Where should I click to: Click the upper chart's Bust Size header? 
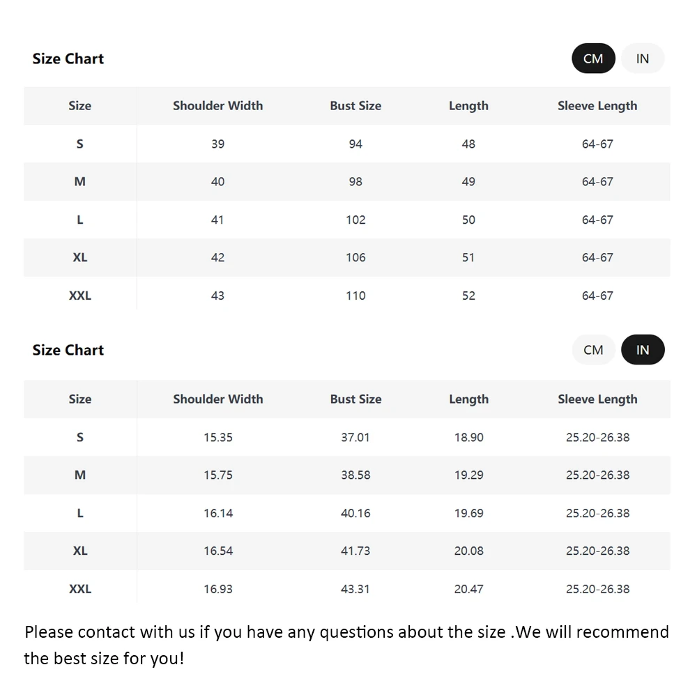point(355,106)
